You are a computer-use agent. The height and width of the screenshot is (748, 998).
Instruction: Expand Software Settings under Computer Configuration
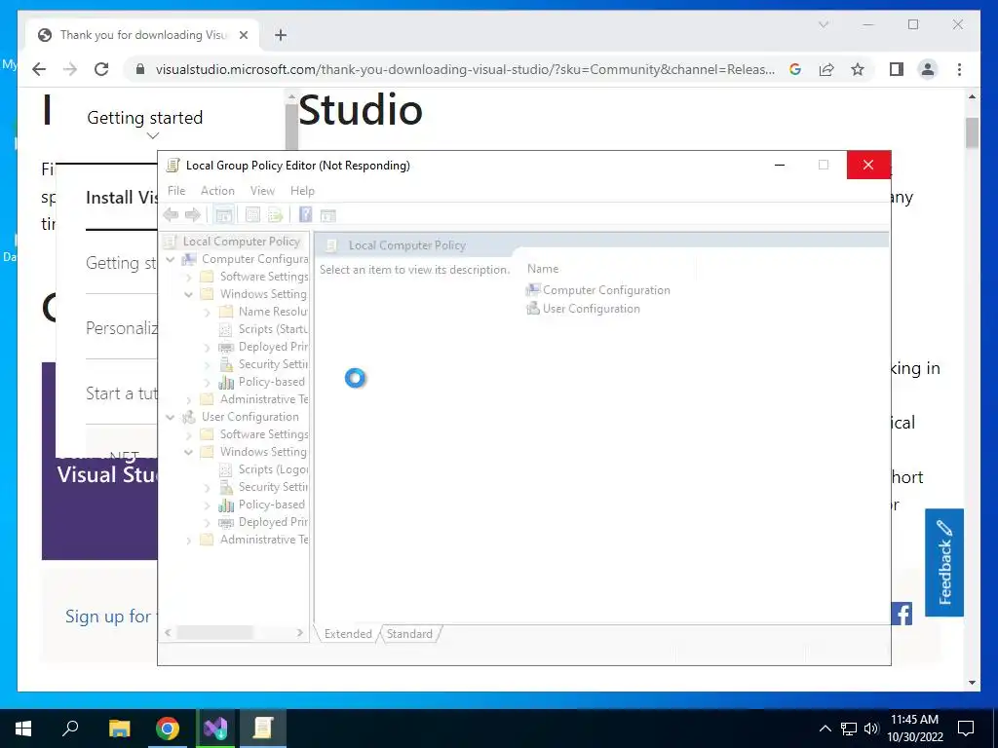(x=188, y=278)
